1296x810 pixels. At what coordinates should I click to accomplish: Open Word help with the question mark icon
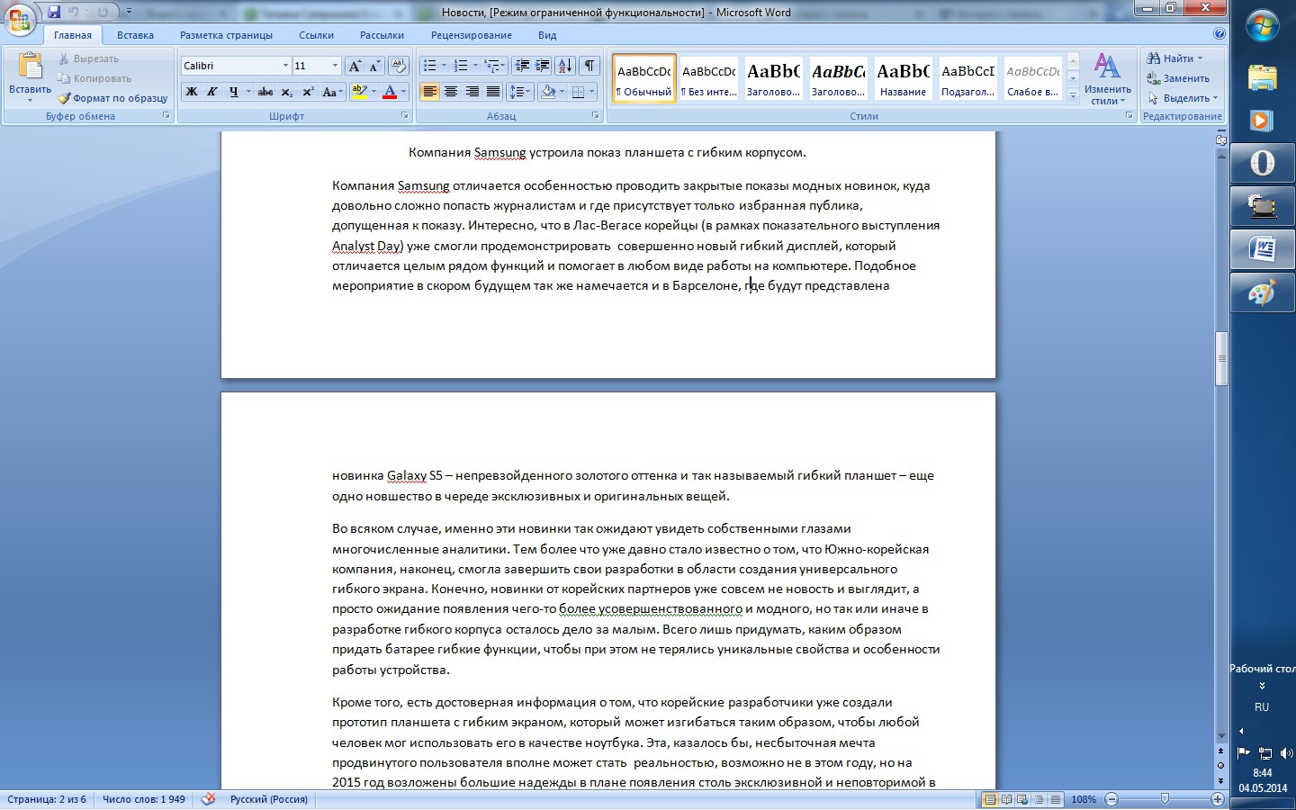(x=1219, y=34)
